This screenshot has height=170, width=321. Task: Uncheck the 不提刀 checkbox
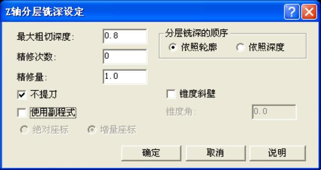(22, 95)
